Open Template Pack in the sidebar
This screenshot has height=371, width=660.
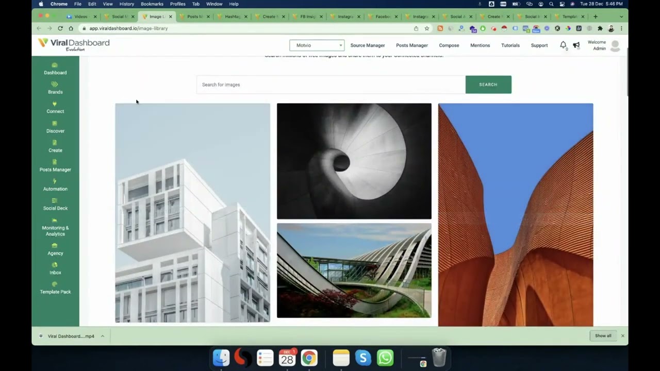tap(55, 289)
